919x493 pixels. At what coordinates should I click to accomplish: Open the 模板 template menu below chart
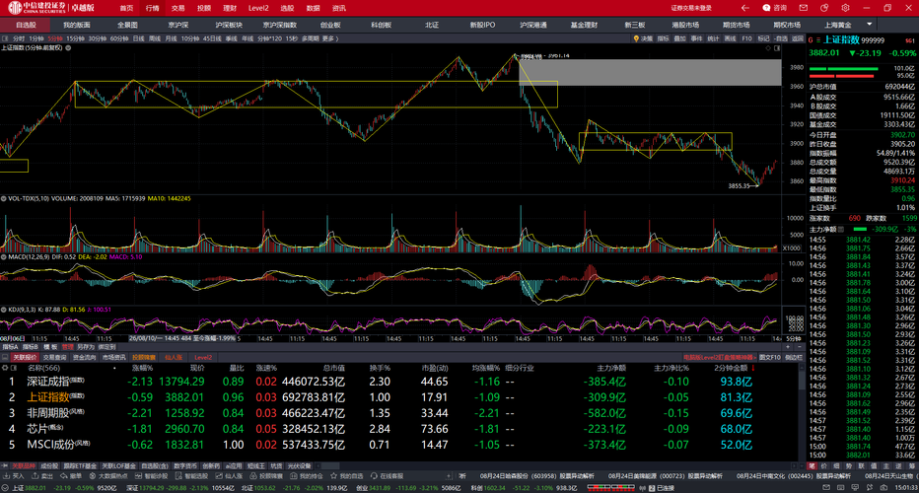tap(51, 347)
